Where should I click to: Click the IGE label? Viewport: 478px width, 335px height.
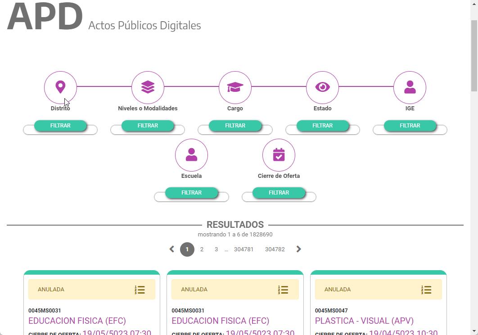tap(410, 109)
